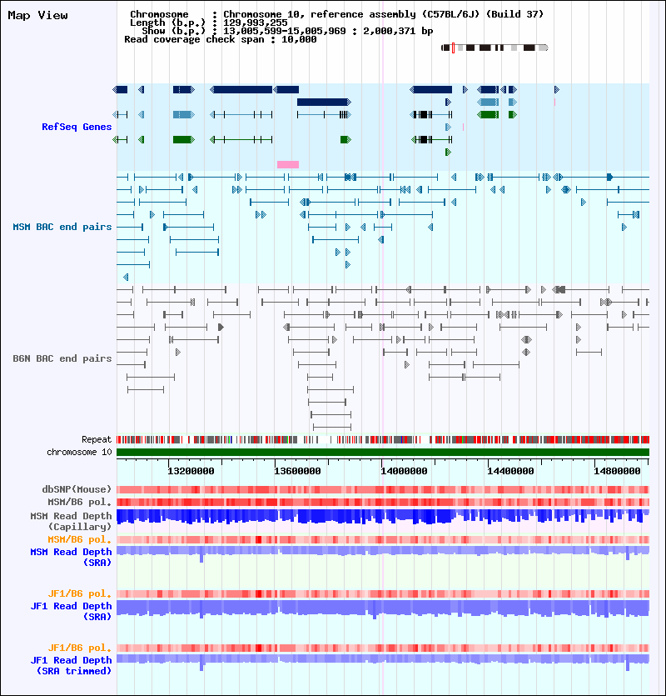Click the "Read coverage check span : 10,000" text
The height and width of the screenshot is (696, 666).
pos(221,39)
